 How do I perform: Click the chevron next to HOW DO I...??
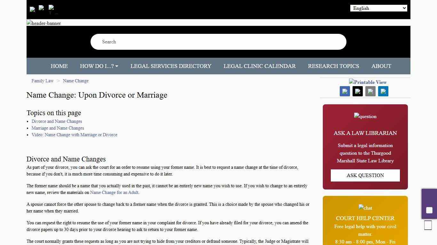[117, 66]
